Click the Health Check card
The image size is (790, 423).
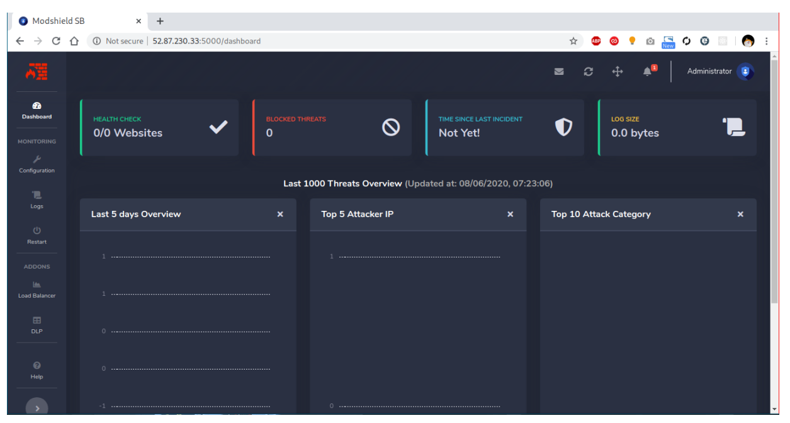[159, 128]
